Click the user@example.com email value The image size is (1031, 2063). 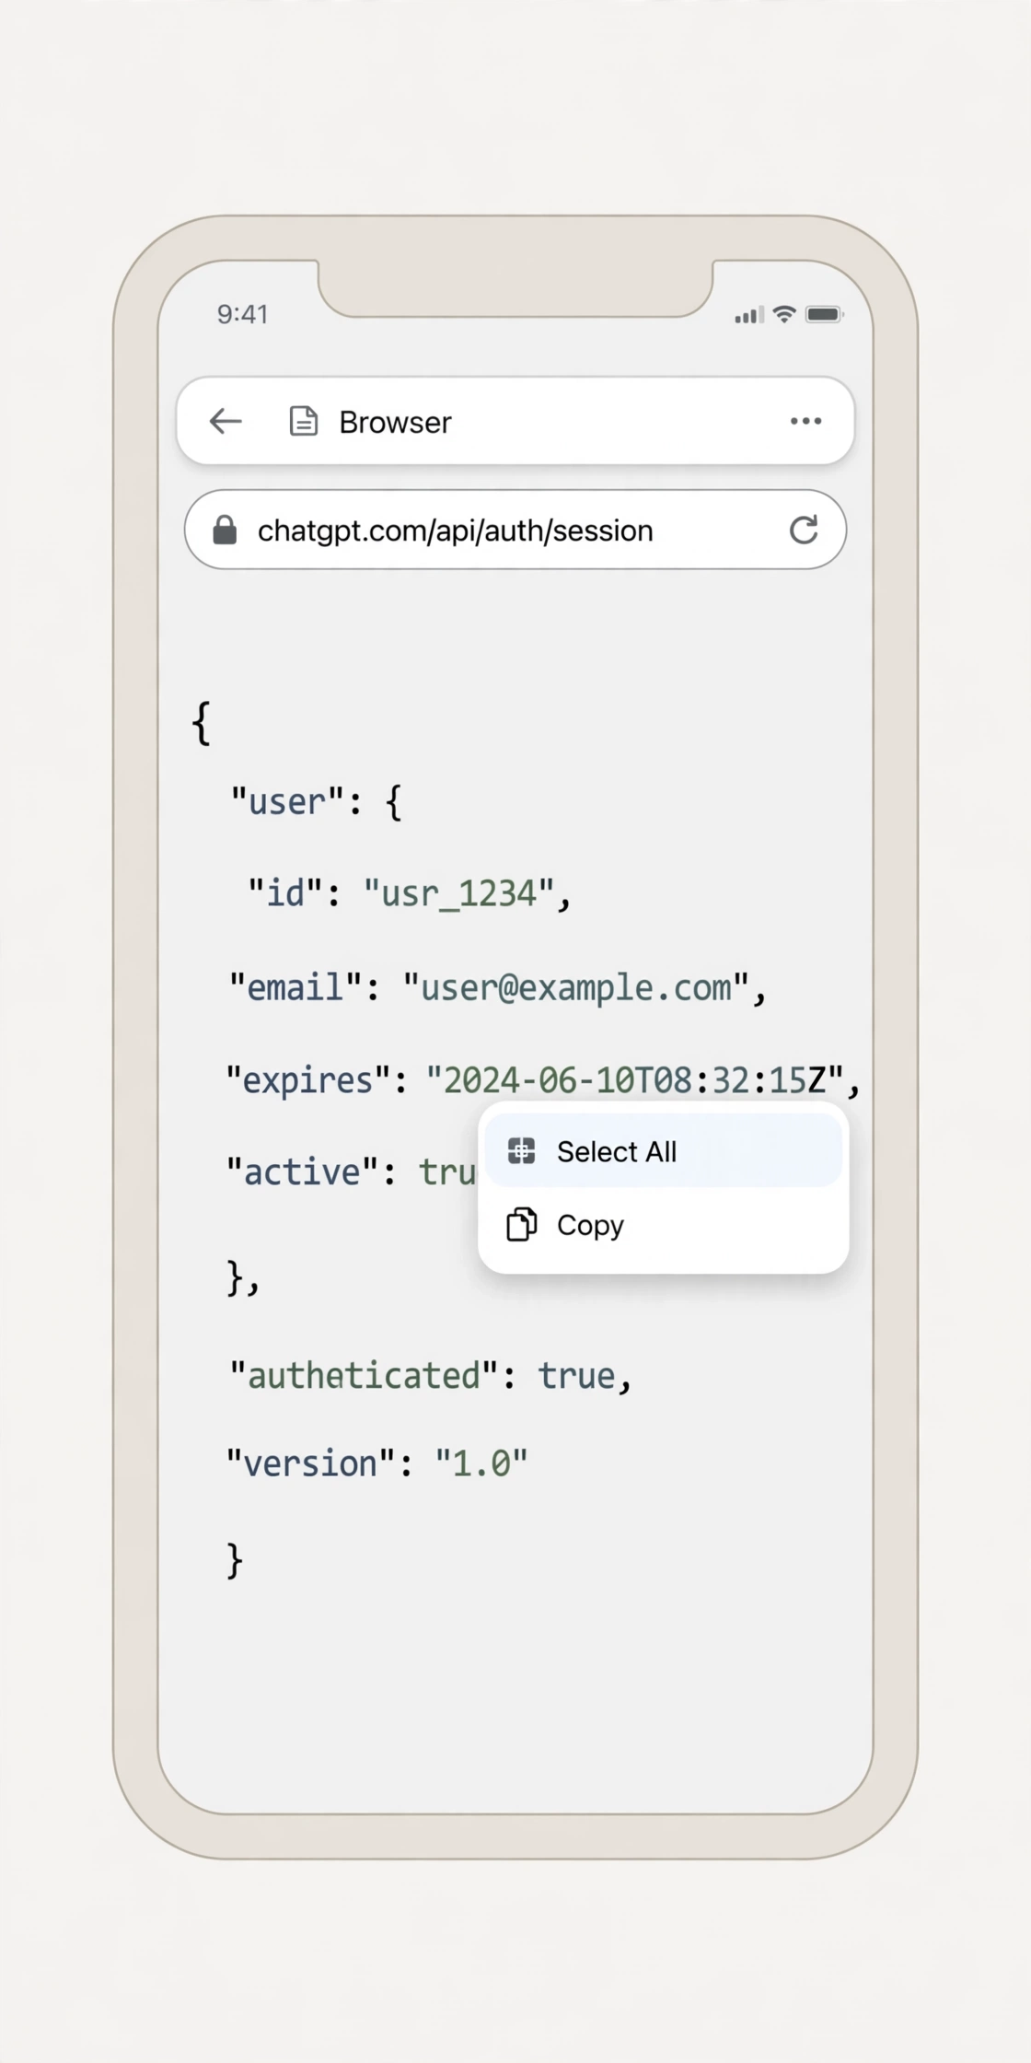tap(576, 987)
